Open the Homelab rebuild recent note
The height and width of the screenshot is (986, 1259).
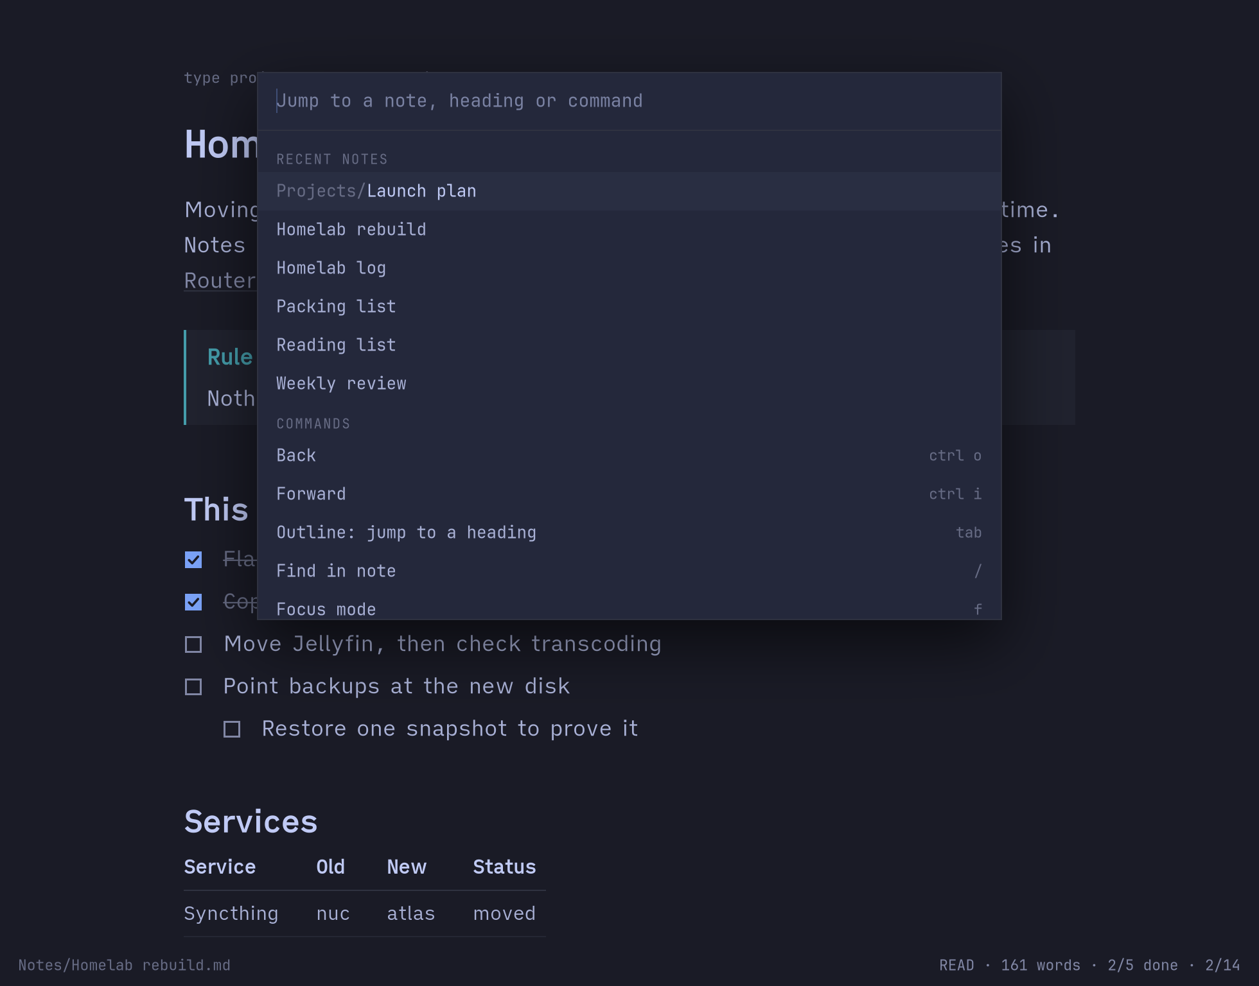(629, 230)
